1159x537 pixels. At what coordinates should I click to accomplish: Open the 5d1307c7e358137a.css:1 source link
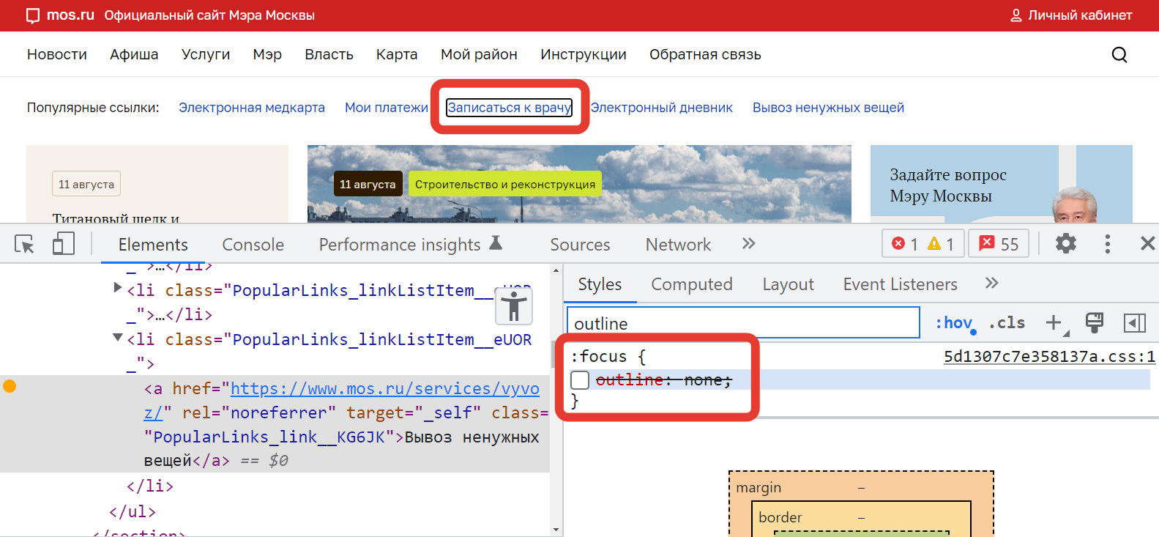tap(1048, 357)
